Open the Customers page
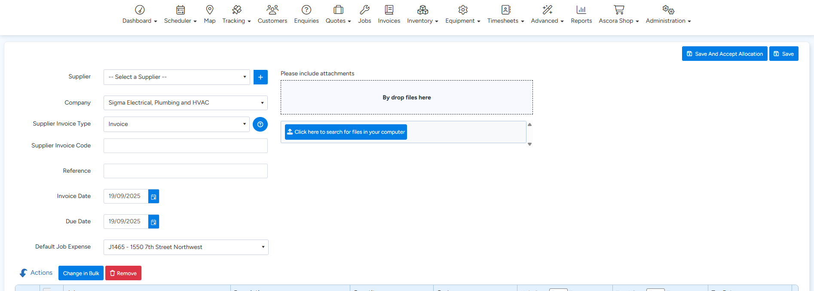 click(x=272, y=14)
